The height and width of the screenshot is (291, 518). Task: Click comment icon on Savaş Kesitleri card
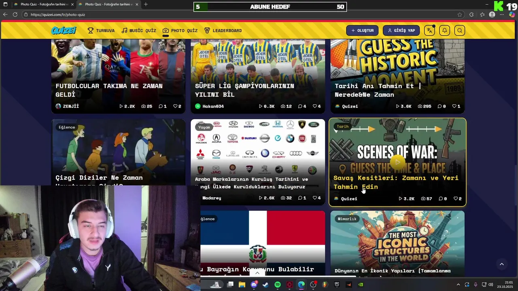point(441,199)
